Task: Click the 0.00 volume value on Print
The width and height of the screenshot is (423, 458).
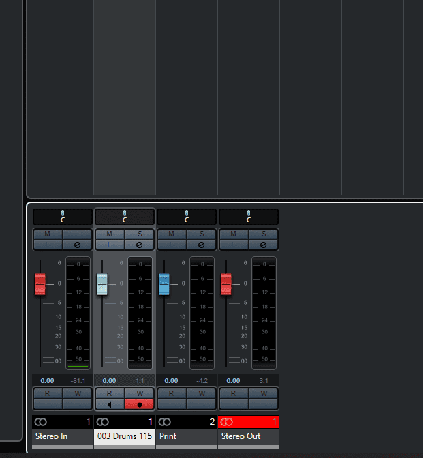Action: [x=171, y=380]
